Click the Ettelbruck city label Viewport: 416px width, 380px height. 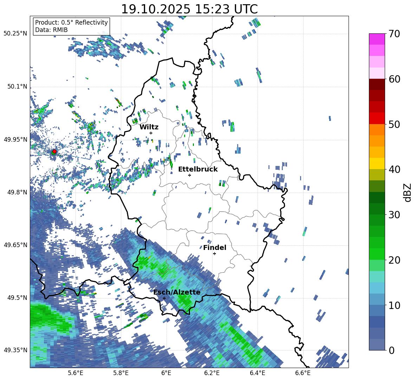[x=198, y=169]
